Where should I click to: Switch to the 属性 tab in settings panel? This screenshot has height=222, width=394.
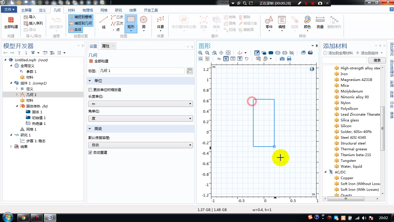click(106, 46)
